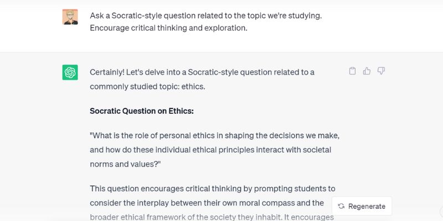This screenshot has height=221, width=443.
Task: Click the line "commonly studied topic: ethics."
Action: coord(147,87)
